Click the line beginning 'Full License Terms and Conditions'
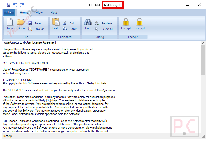This screenshot has width=208, height=141. pyautogui.click(x=55, y=121)
